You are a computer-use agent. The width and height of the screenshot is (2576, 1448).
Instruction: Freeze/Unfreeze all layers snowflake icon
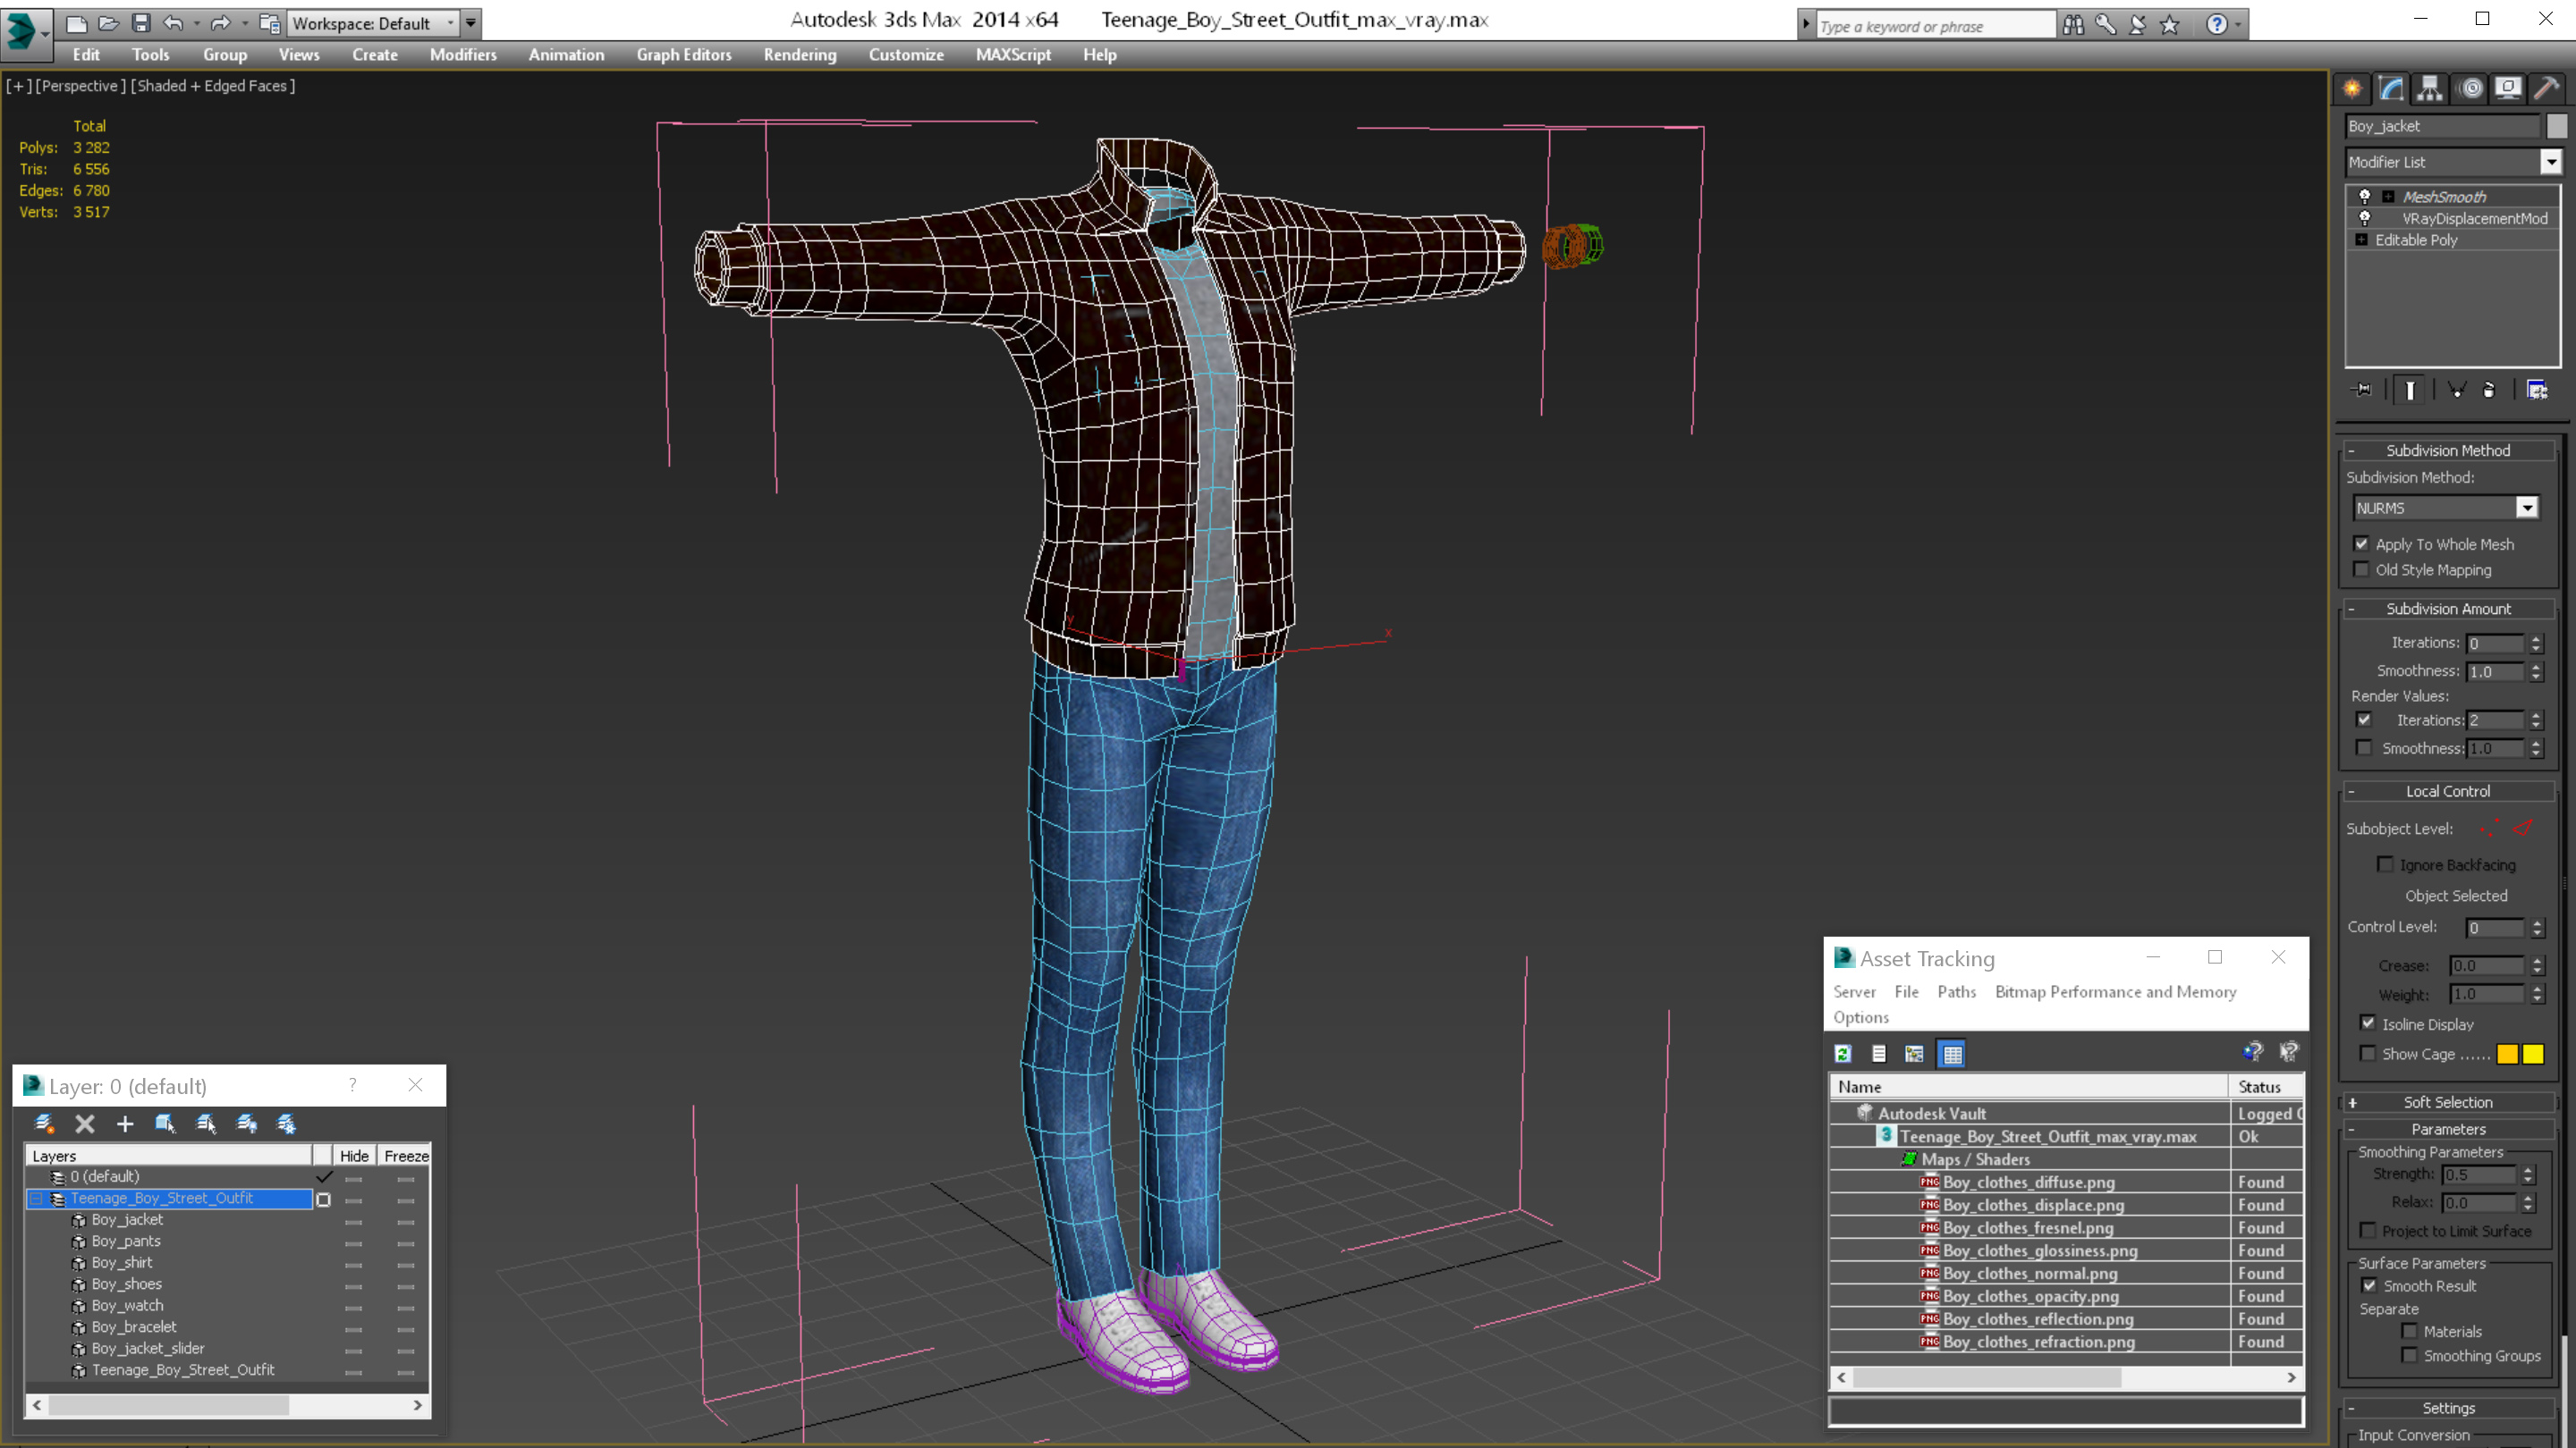point(286,1124)
